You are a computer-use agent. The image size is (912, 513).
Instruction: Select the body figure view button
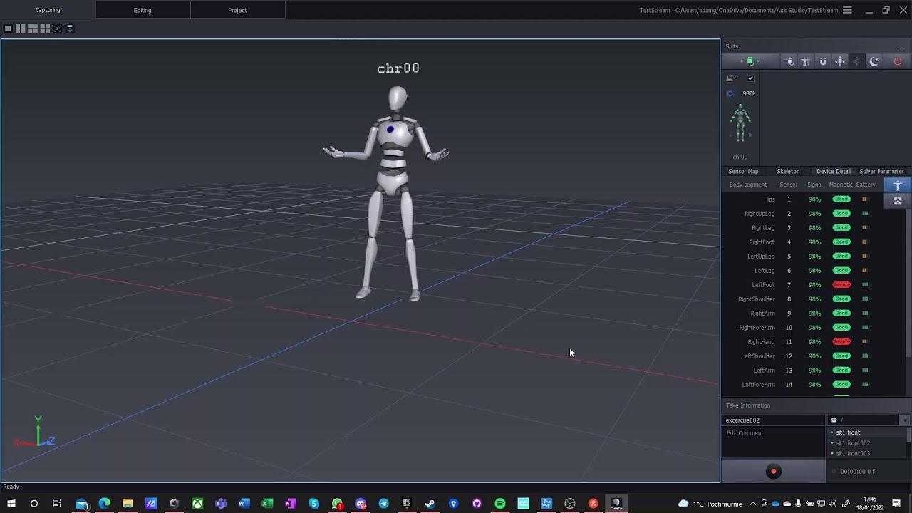click(x=898, y=185)
